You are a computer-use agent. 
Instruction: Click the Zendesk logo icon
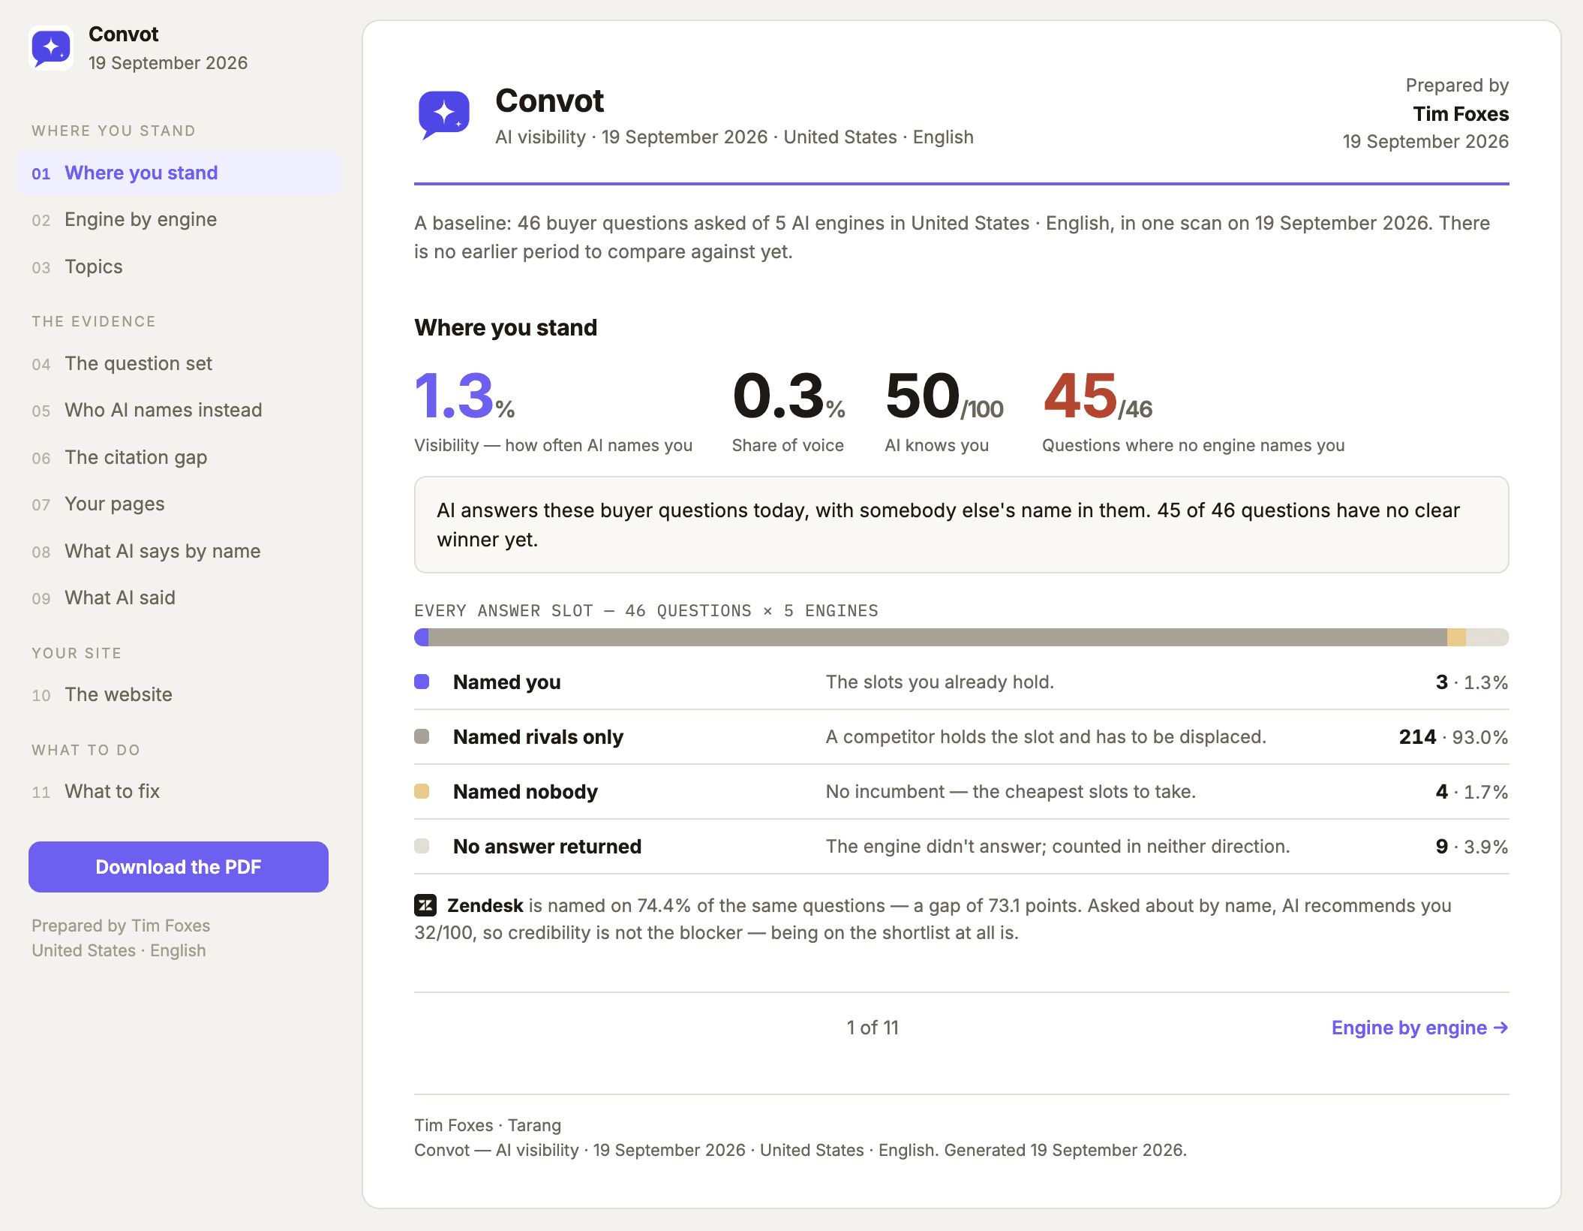425,905
